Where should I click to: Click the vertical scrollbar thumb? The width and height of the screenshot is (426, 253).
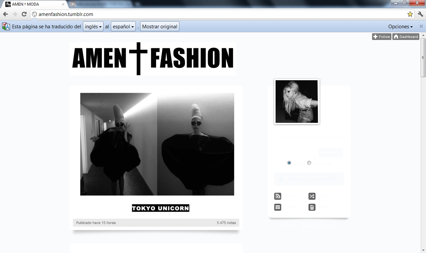coord(423,57)
